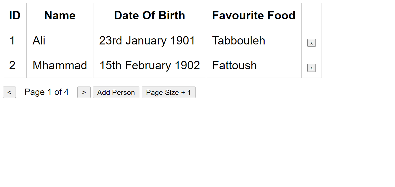
Task: Select the Name column header
Action: tap(60, 15)
